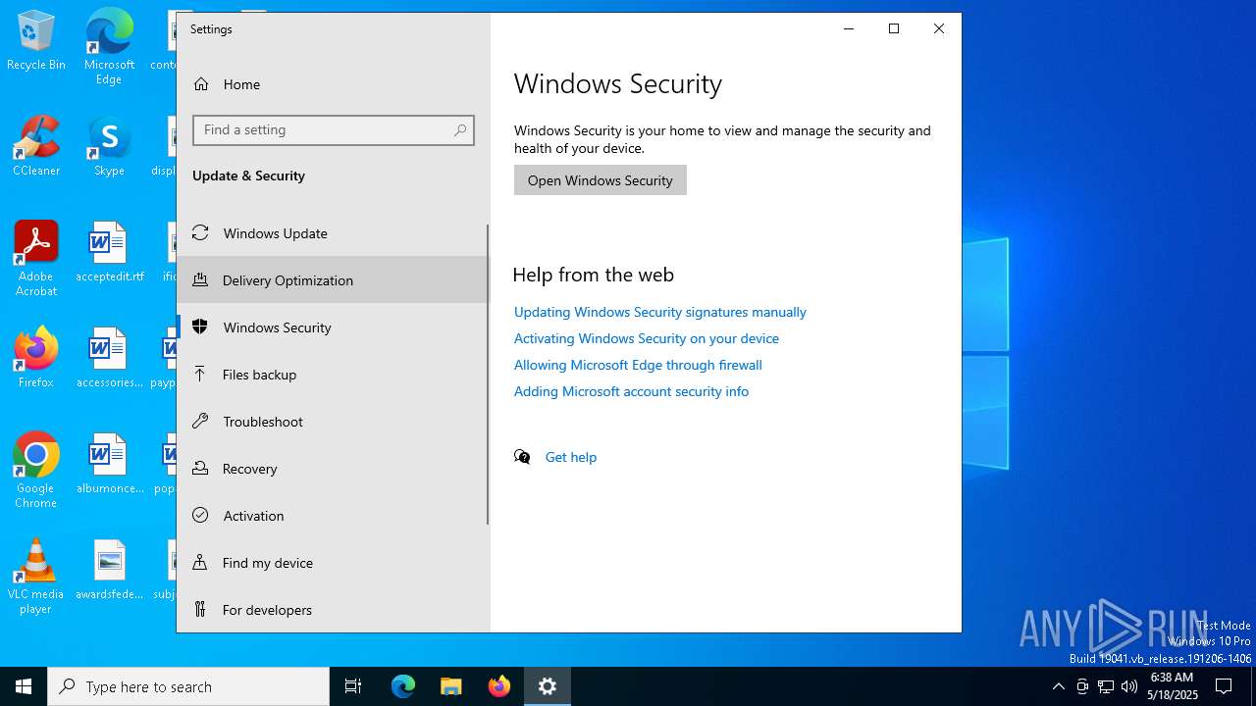Screen dimensions: 1256x706
Task: Click the search magnifier in Find a setting
Action: click(460, 130)
